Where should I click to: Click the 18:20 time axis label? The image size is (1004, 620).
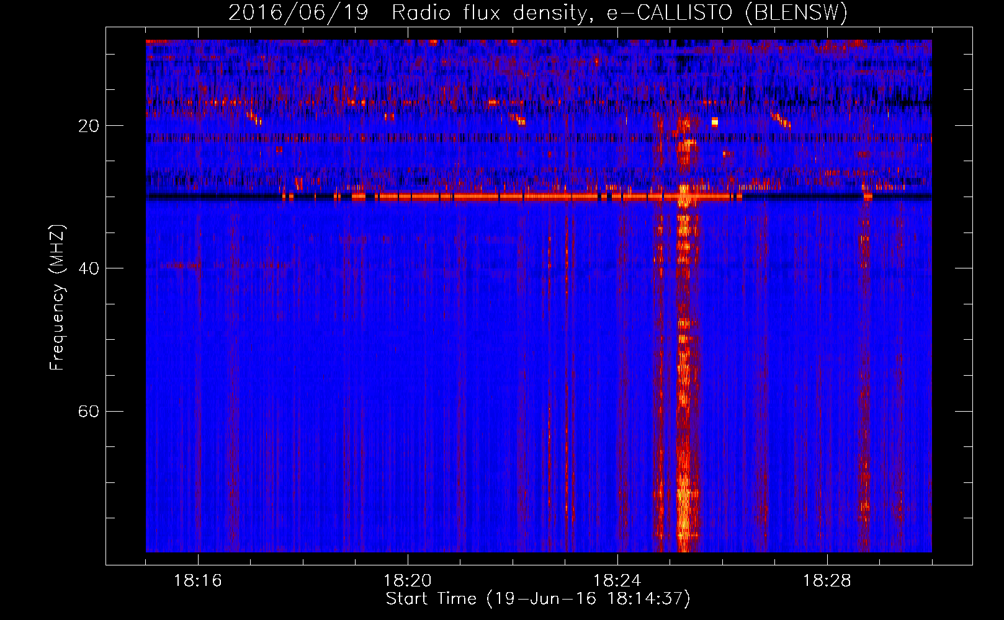tap(408, 581)
